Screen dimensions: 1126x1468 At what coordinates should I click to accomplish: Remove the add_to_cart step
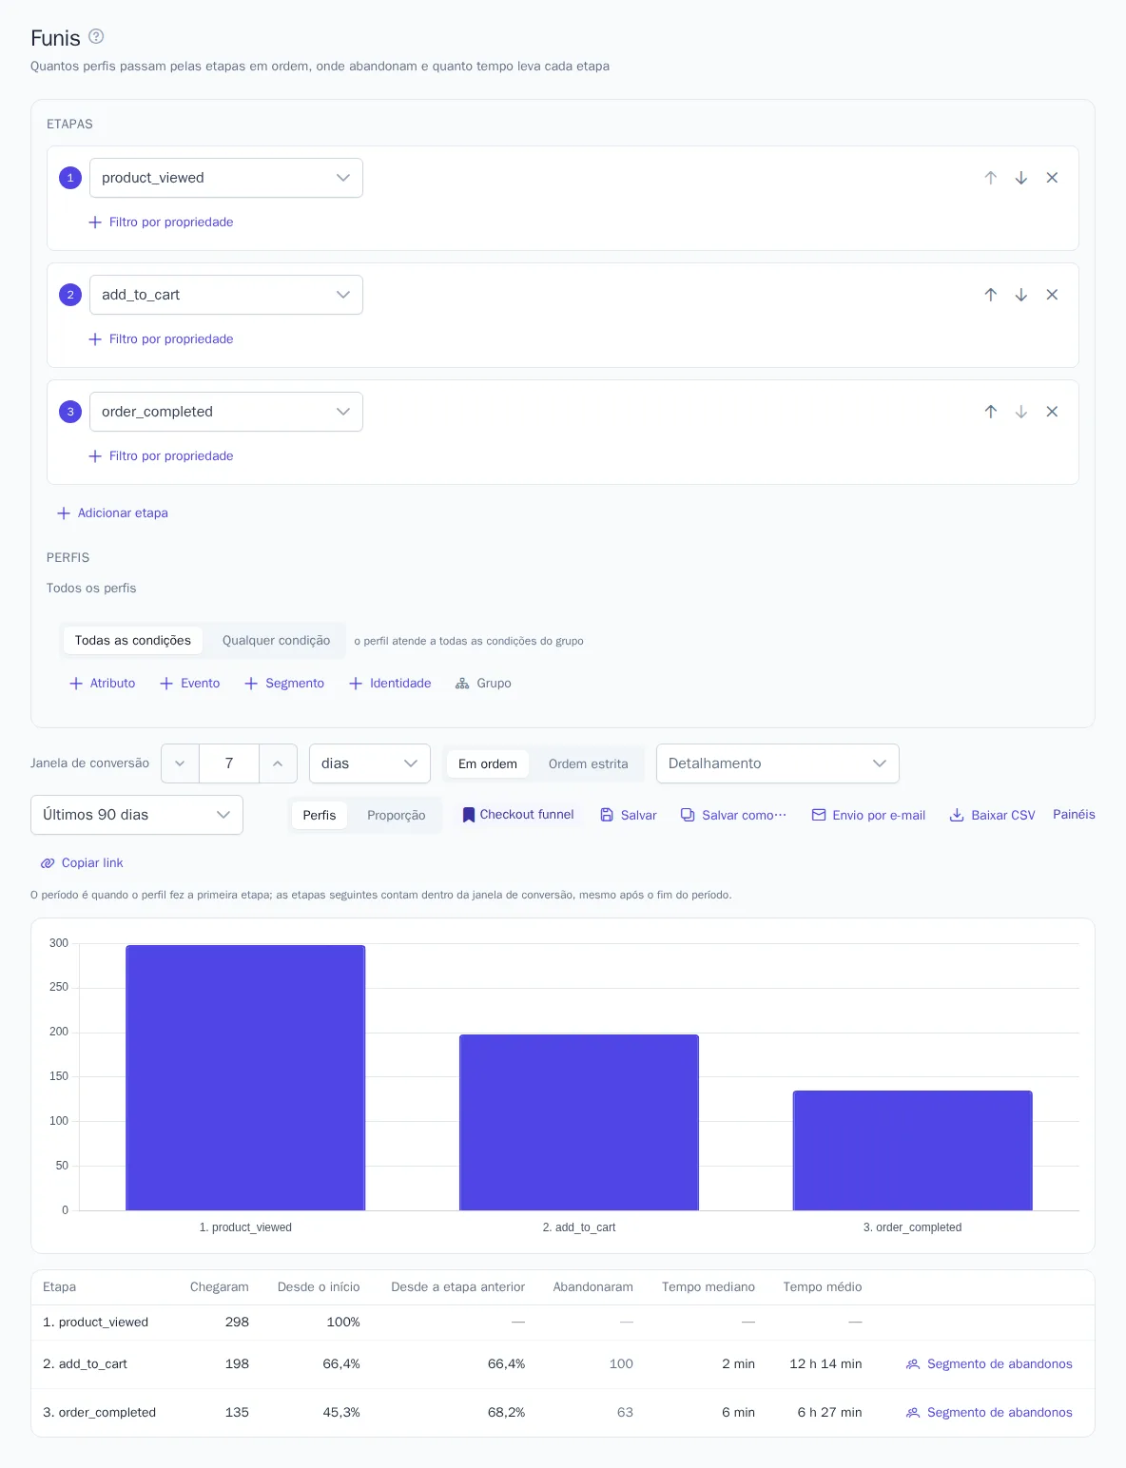pyautogui.click(x=1052, y=295)
